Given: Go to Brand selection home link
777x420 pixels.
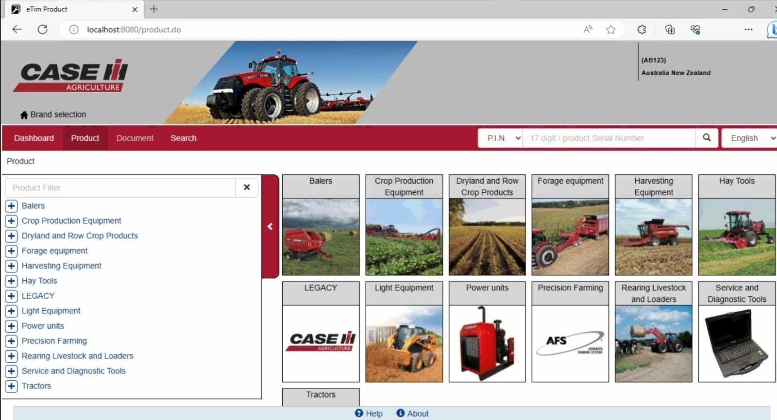Looking at the screenshot, I should pos(53,115).
